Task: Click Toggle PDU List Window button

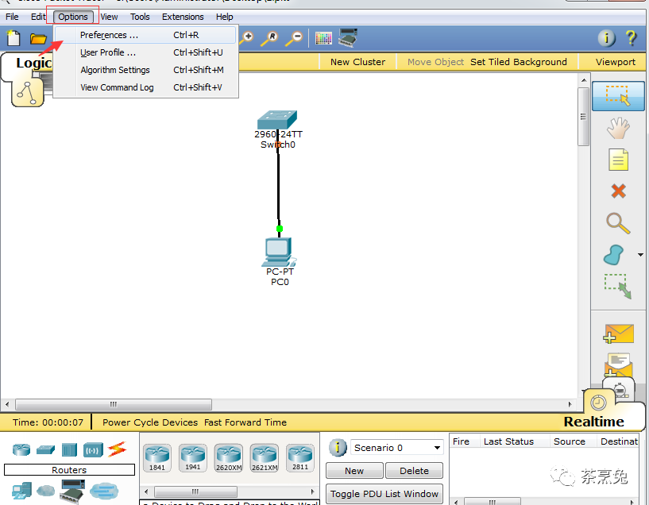Action: click(384, 494)
